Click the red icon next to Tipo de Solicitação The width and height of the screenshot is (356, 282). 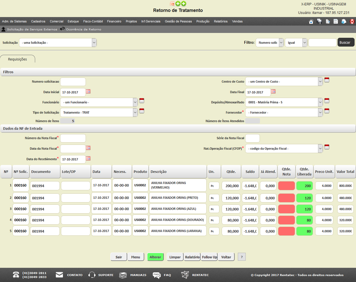(x=142, y=111)
